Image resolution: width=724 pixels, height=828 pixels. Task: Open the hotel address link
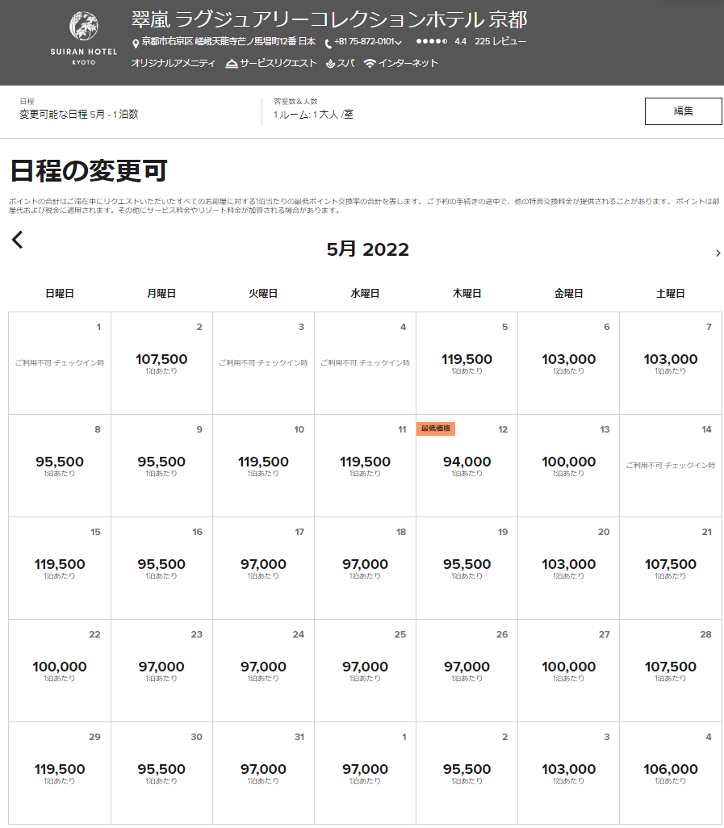(228, 41)
